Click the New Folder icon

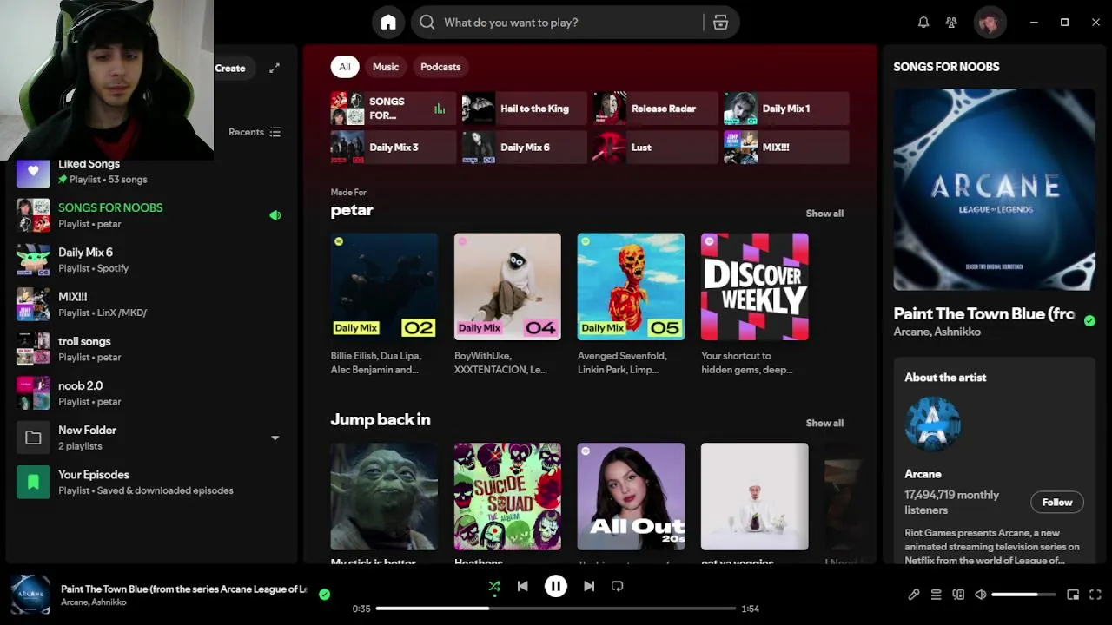point(33,437)
